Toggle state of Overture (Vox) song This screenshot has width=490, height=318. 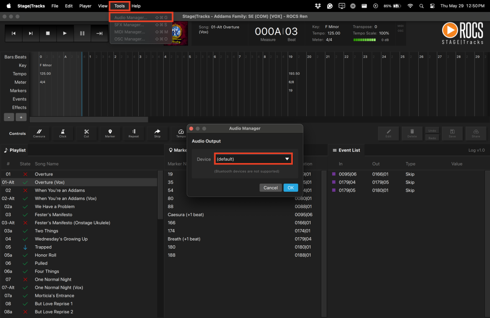25,182
